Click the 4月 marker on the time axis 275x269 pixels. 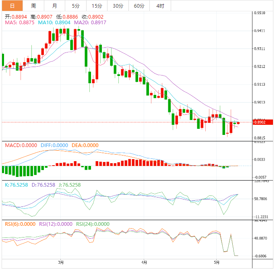145,263
